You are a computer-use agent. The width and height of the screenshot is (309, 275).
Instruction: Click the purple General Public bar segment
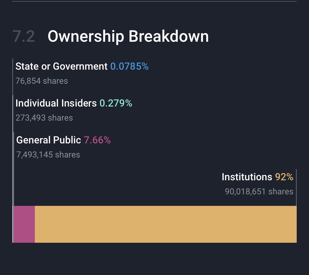pyautogui.click(x=24, y=224)
